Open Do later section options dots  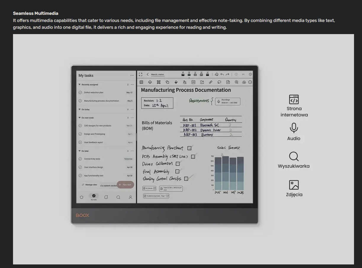[x=132, y=151]
